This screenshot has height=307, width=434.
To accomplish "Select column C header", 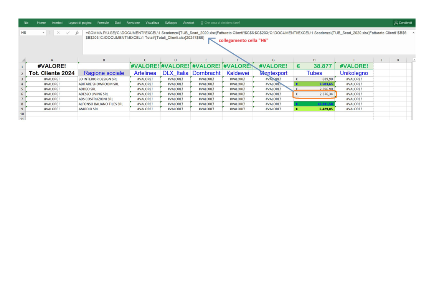I will (145, 60).
